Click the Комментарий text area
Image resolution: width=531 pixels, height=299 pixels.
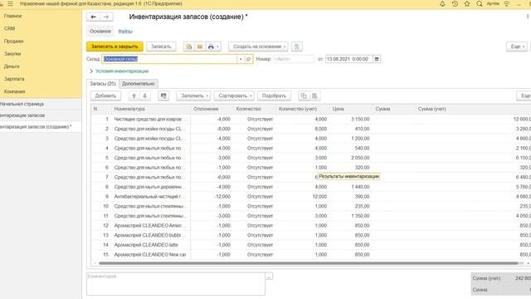coord(176,284)
